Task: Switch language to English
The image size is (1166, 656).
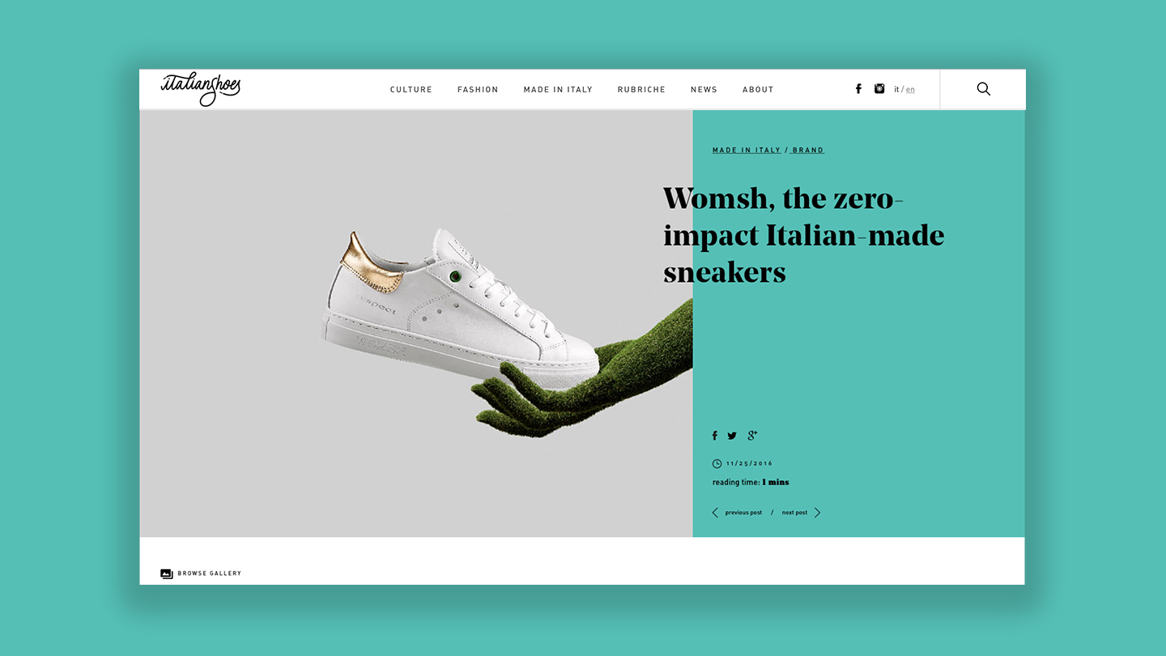Action: [910, 90]
